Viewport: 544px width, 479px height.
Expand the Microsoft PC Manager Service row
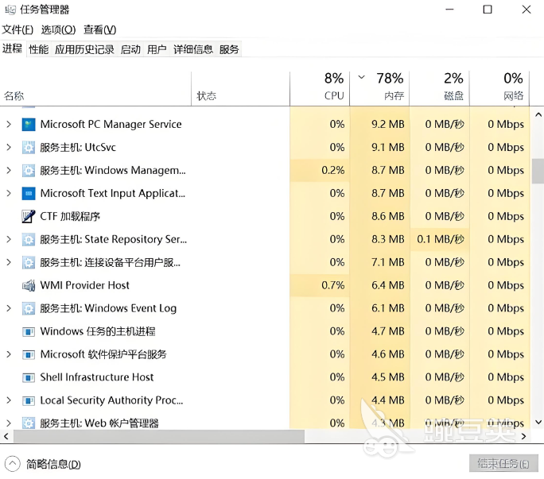click(x=9, y=124)
